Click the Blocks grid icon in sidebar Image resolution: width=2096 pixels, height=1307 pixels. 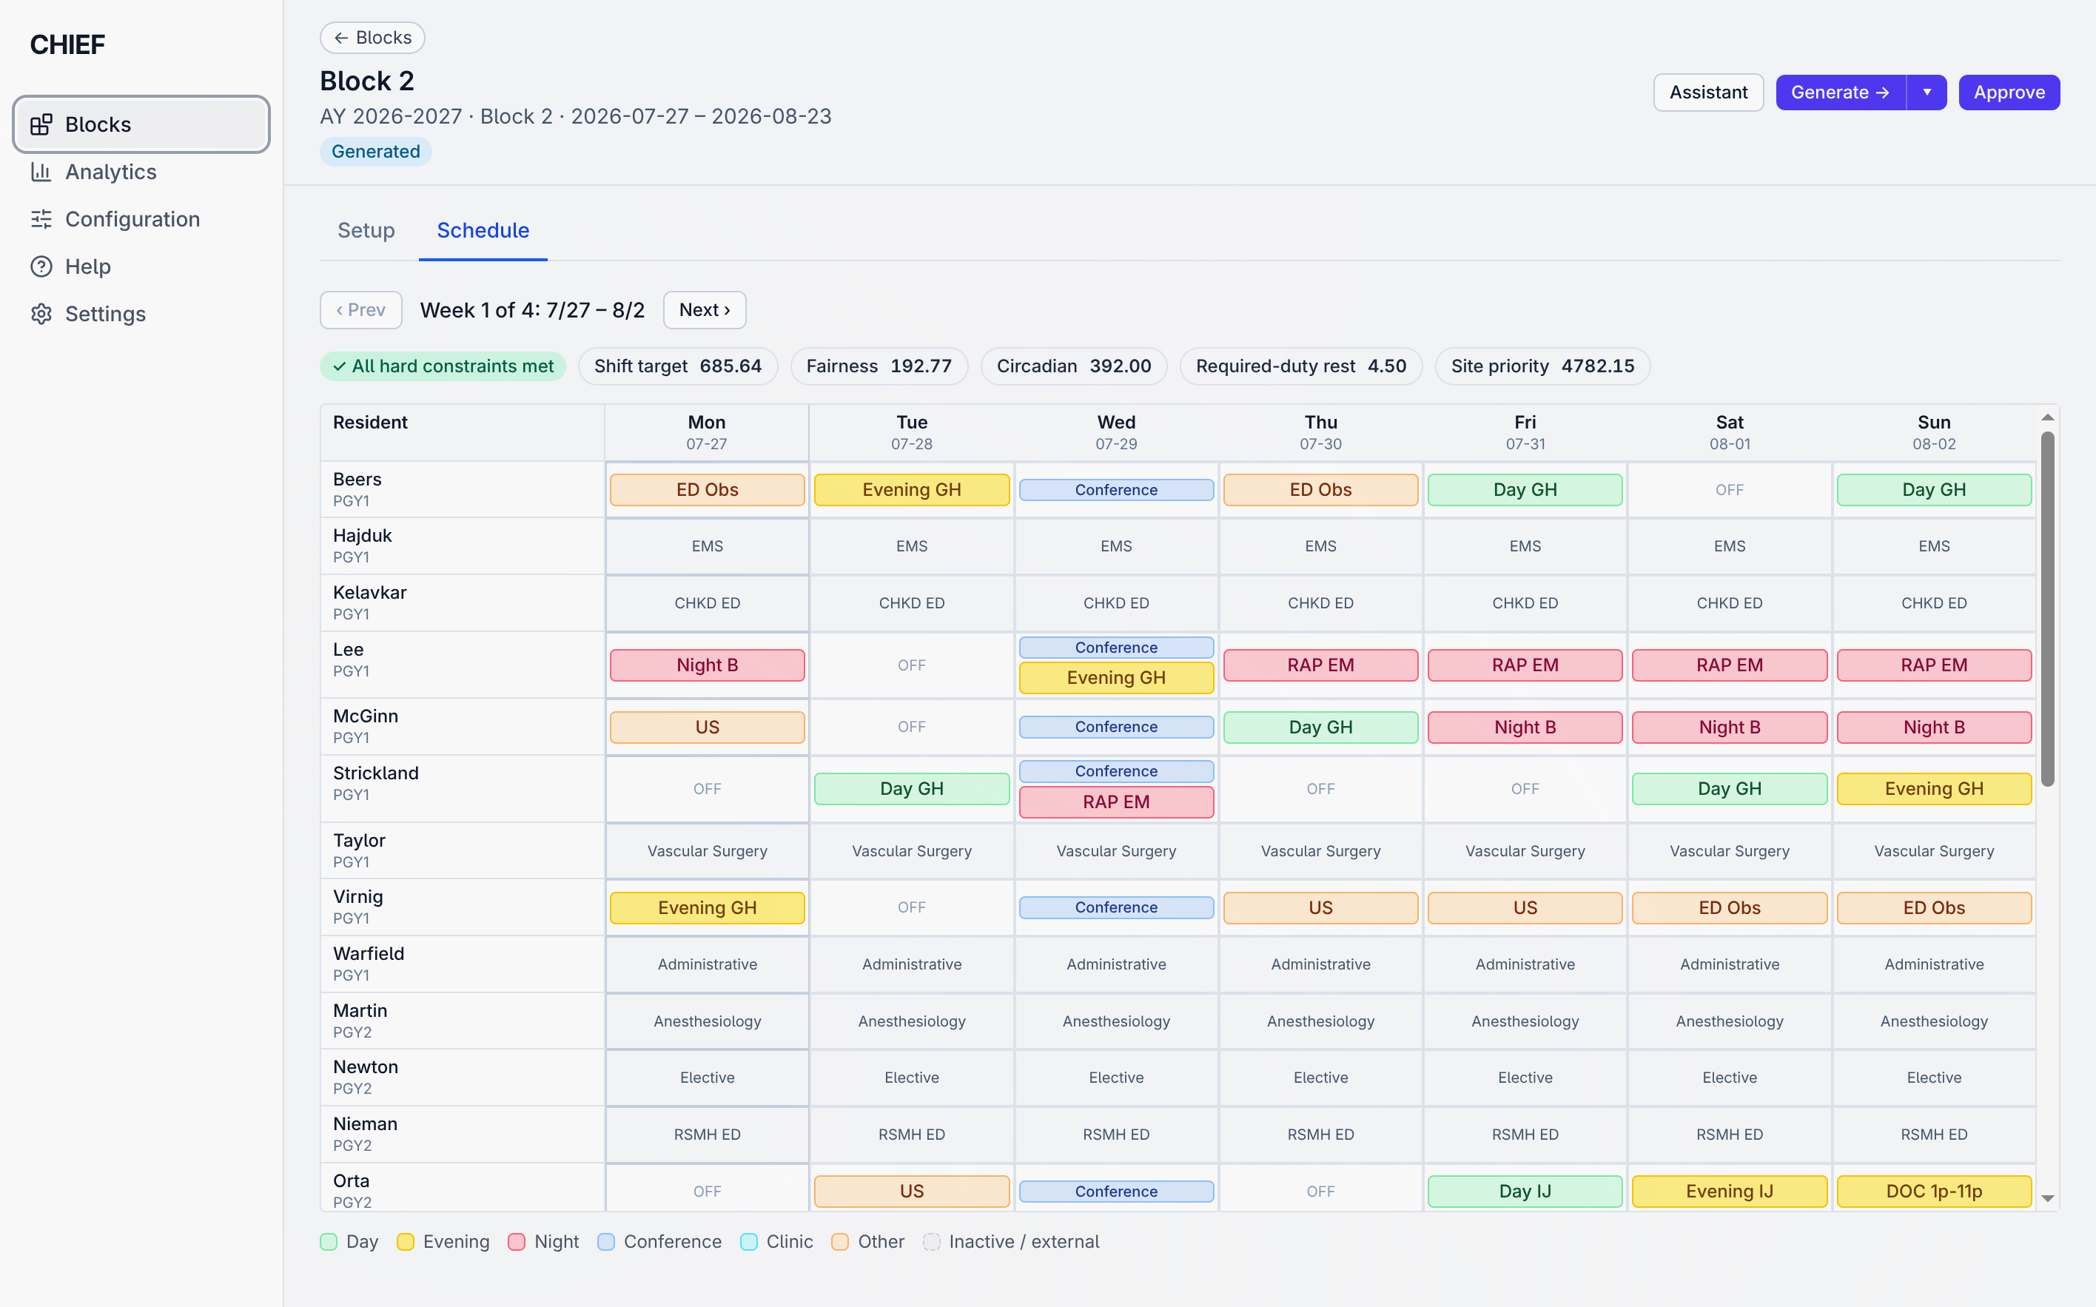pos(41,124)
